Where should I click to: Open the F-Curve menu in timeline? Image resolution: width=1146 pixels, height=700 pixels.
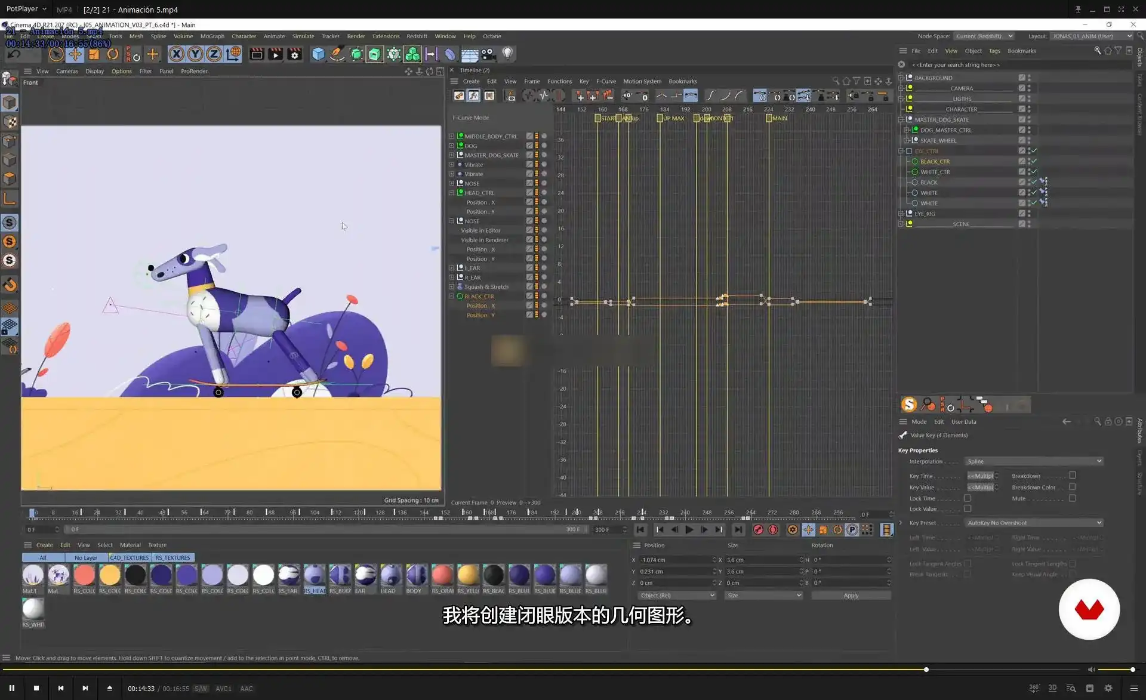605,81
